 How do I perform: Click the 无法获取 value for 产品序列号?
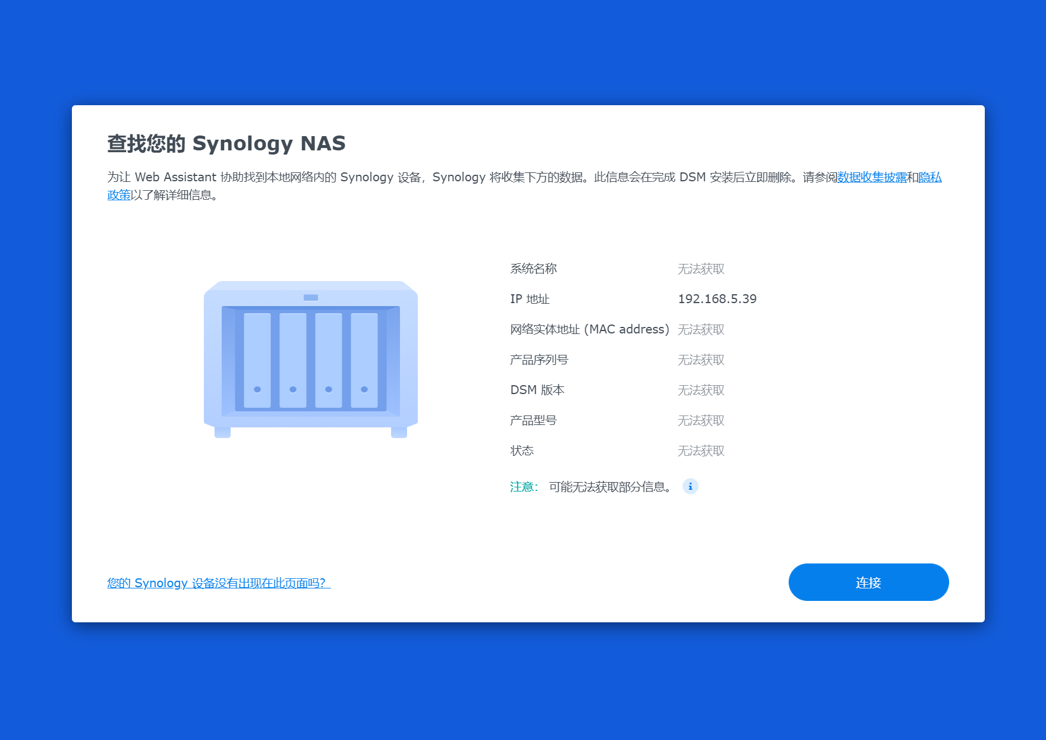tap(701, 360)
